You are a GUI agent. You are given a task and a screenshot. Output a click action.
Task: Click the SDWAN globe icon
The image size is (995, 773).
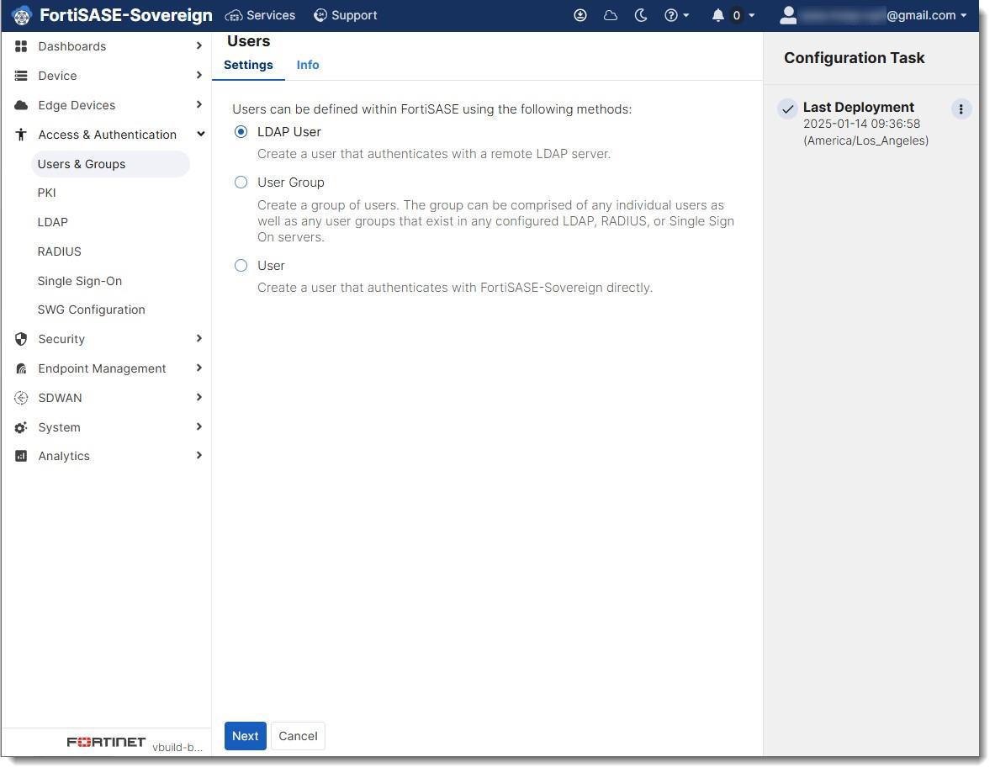point(21,399)
